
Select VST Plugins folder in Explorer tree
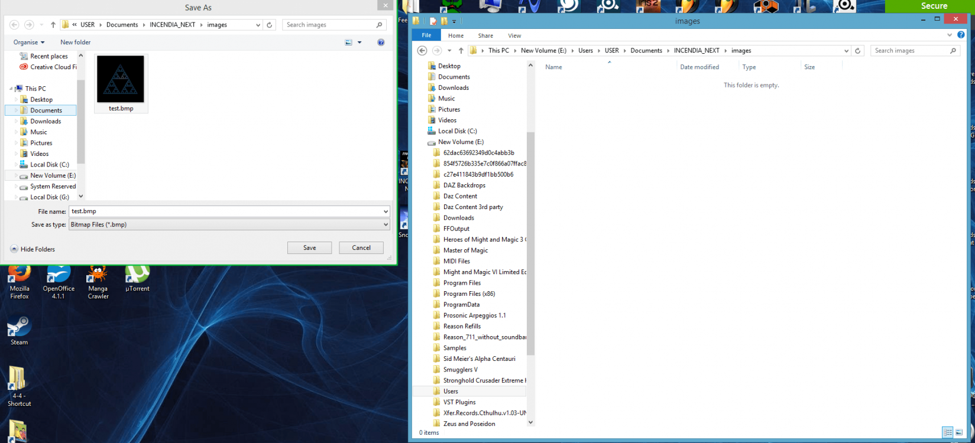click(459, 402)
